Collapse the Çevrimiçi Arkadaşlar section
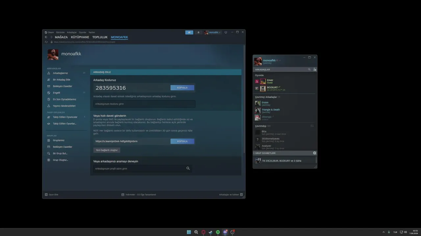This screenshot has height=236, width=421. pyautogui.click(x=268, y=97)
